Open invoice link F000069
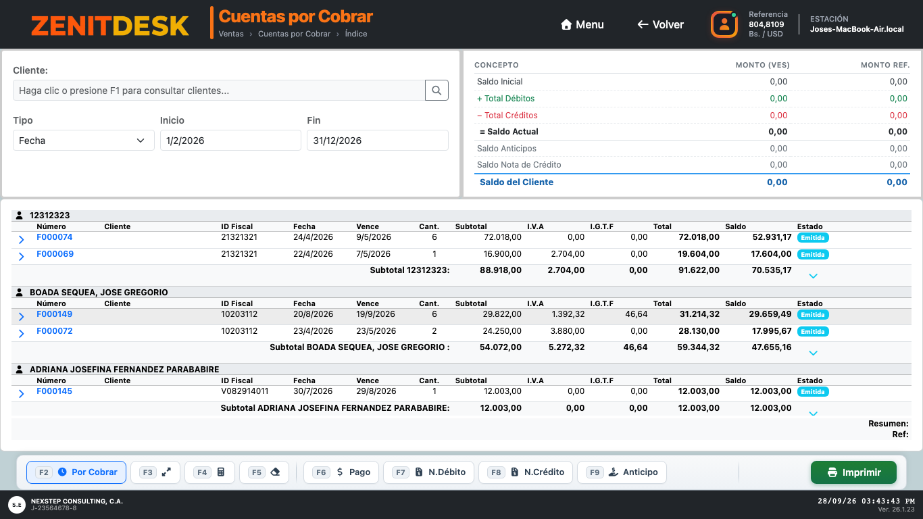 (55, 254)
